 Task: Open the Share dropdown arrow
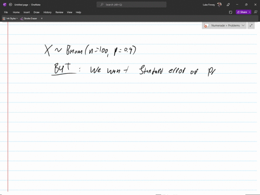tap(250, 12)
